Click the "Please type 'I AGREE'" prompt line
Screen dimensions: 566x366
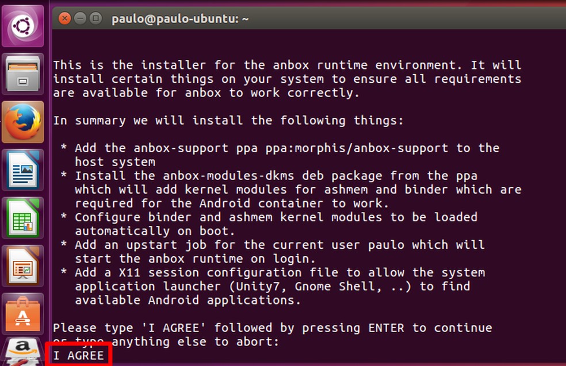pyautogui.click(x=272, y=328)
